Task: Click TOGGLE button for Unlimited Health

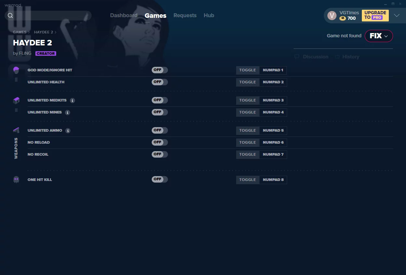Action: (248, 82)
